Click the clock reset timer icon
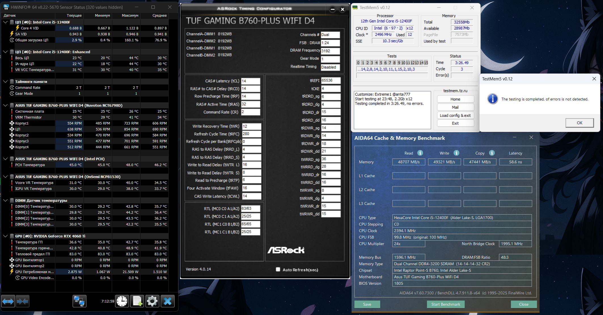The width and height of the screenshot is (603, 315). click(122, 301)
